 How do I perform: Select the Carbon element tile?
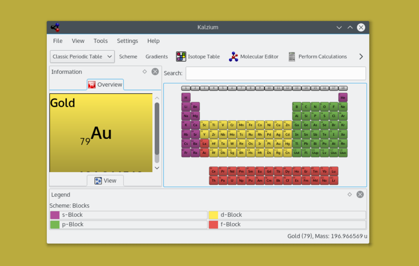(x=306, y=107)
